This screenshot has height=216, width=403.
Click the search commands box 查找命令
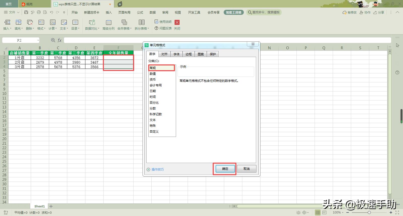[x=264, y=12]
